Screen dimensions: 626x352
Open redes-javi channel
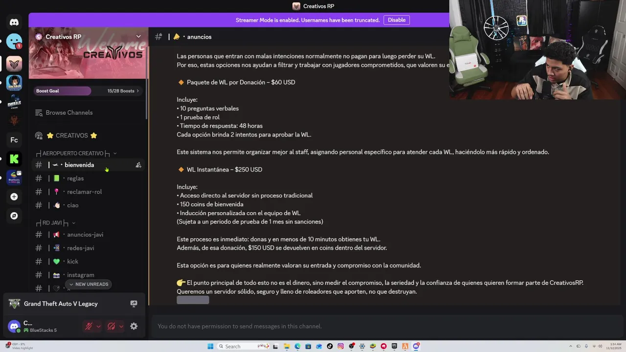[89, 248]
